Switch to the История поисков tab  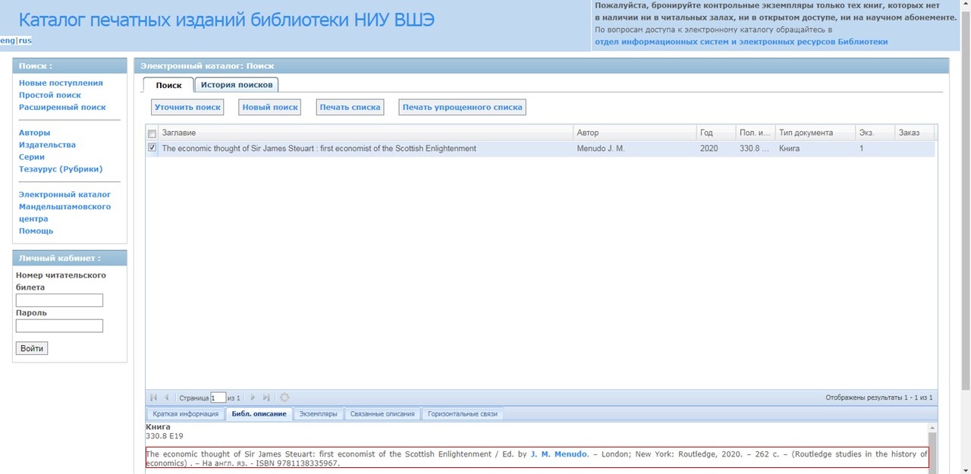pos(237,85)
